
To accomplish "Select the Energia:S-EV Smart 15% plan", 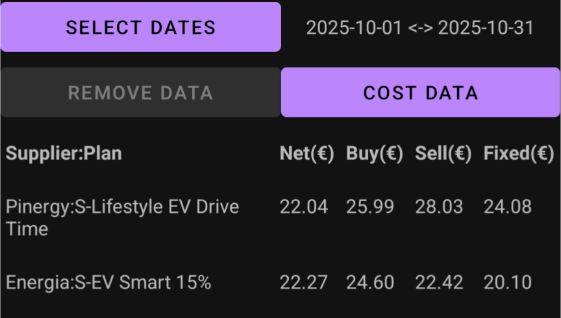I will (x=108, y=283).
